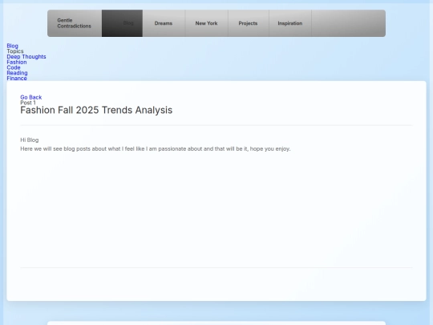Select the dark Blog tab in navbar
The height and width of the screenshot is (325, 433).
(123, 23)
